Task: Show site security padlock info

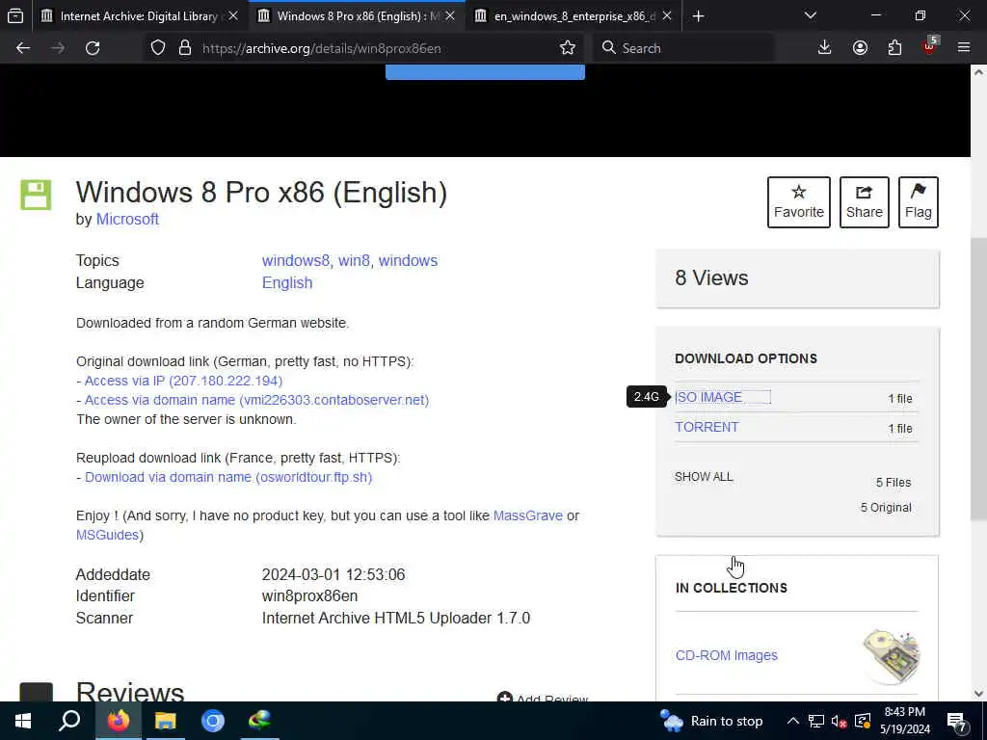Action: (x=184, y=48)
